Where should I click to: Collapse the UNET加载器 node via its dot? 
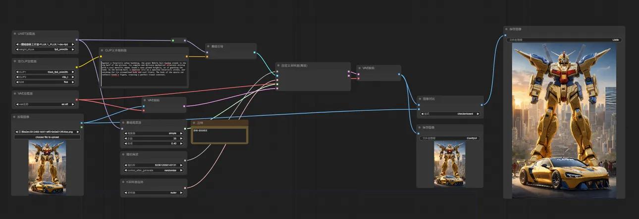coord(15,34)
